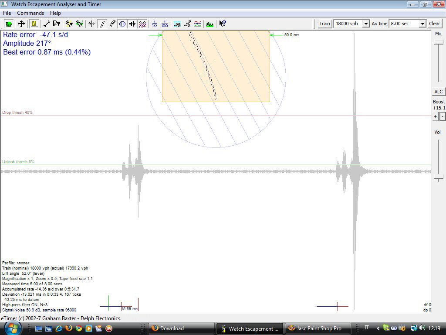Open the 18000 vph train dropdown
This screenshot has height=335, width=446.
[366, 24]
